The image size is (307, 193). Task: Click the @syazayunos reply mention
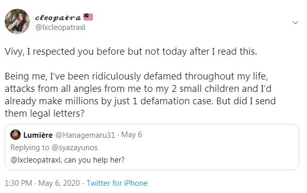pos(74,148)
